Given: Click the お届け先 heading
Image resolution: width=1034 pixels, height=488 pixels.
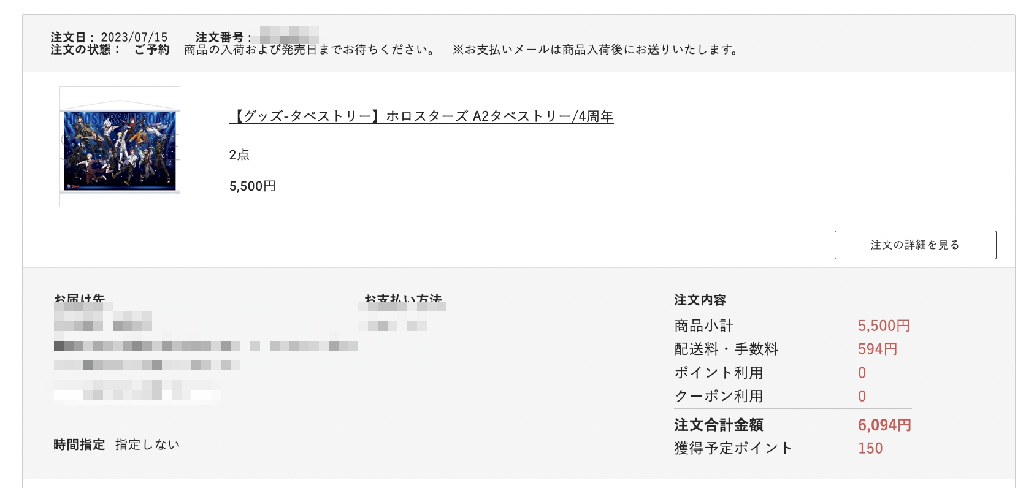Looking at the screenshot, I should click(x=79, y=299).
